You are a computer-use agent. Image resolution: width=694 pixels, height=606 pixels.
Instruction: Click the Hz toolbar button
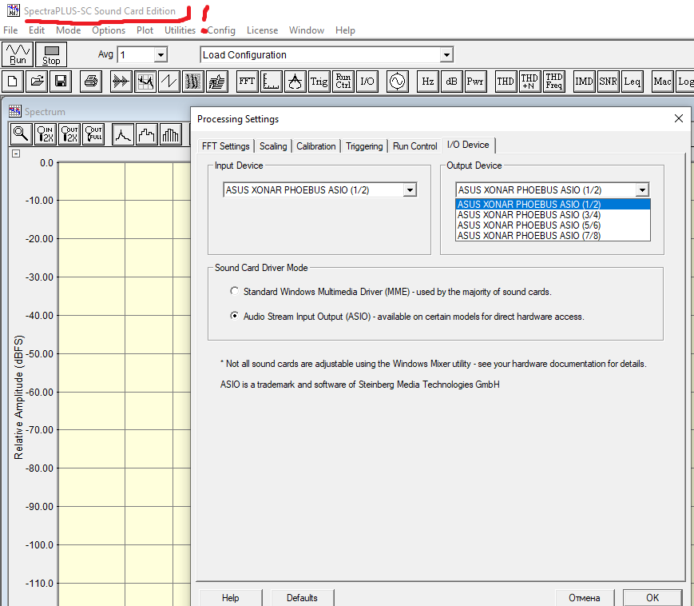pyautogui.click(x=427, y=81)
